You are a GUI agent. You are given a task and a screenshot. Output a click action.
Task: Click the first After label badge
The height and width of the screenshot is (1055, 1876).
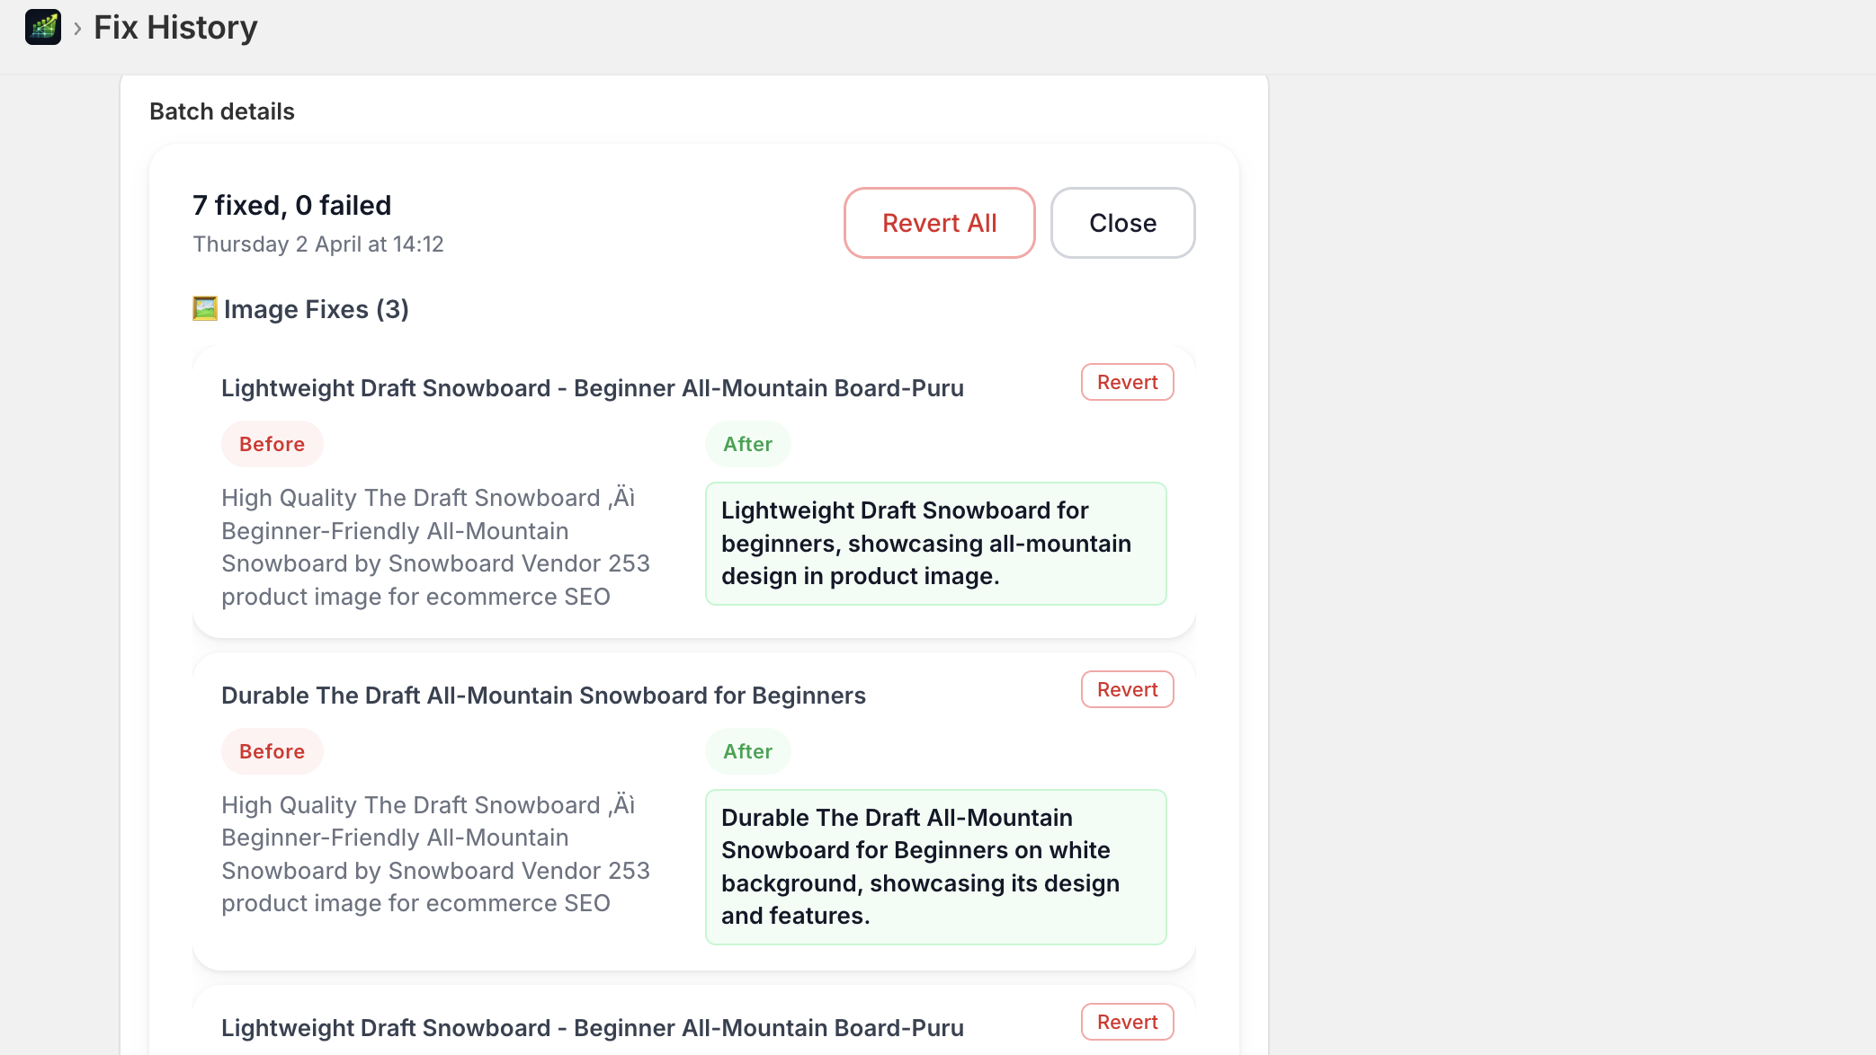747,444
